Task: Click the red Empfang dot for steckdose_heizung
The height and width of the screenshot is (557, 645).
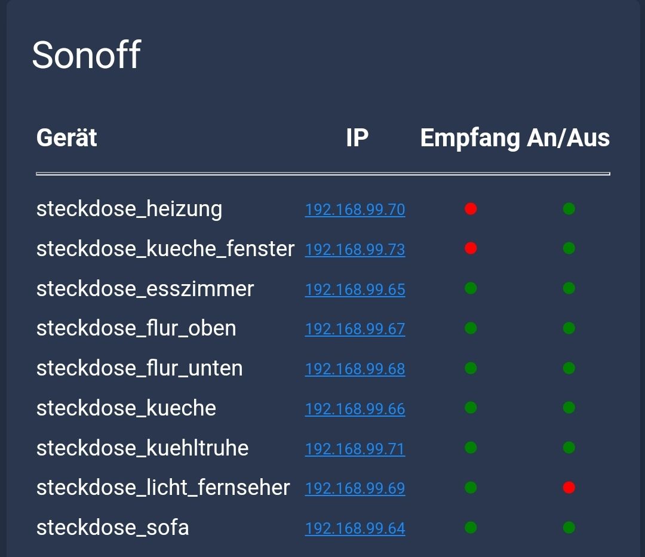Action: coord(471,209)
